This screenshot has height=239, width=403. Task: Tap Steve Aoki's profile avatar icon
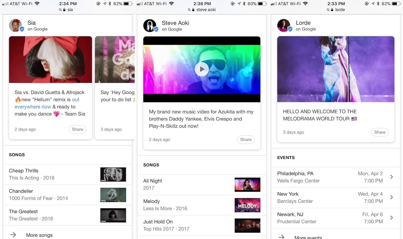(150, 26)
